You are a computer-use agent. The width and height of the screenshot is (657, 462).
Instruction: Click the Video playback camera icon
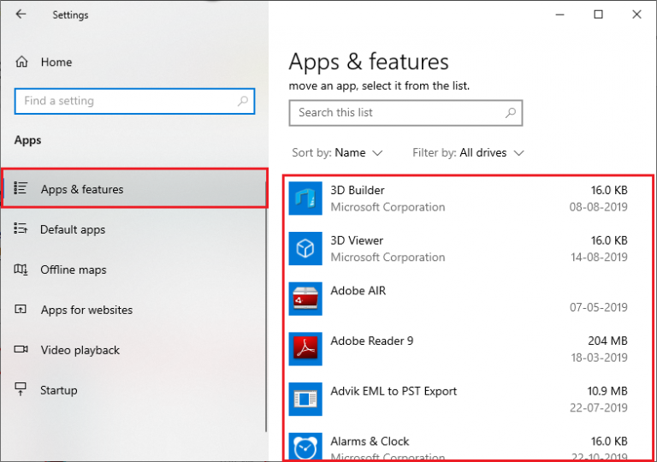click(x=21, y=349)
